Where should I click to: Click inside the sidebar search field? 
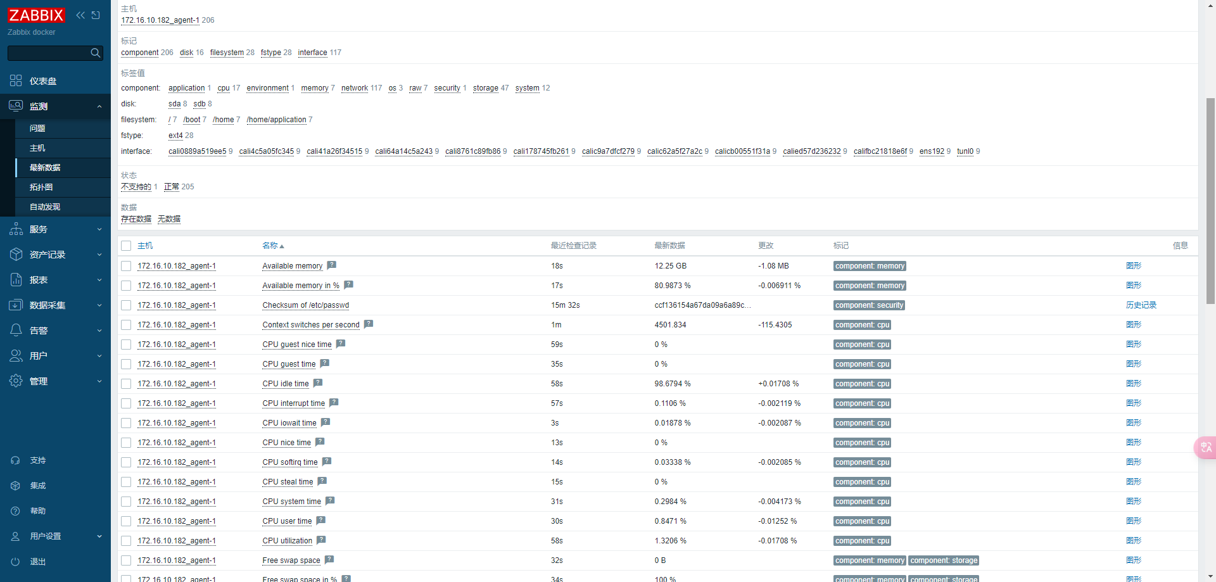tap(51, 53)
